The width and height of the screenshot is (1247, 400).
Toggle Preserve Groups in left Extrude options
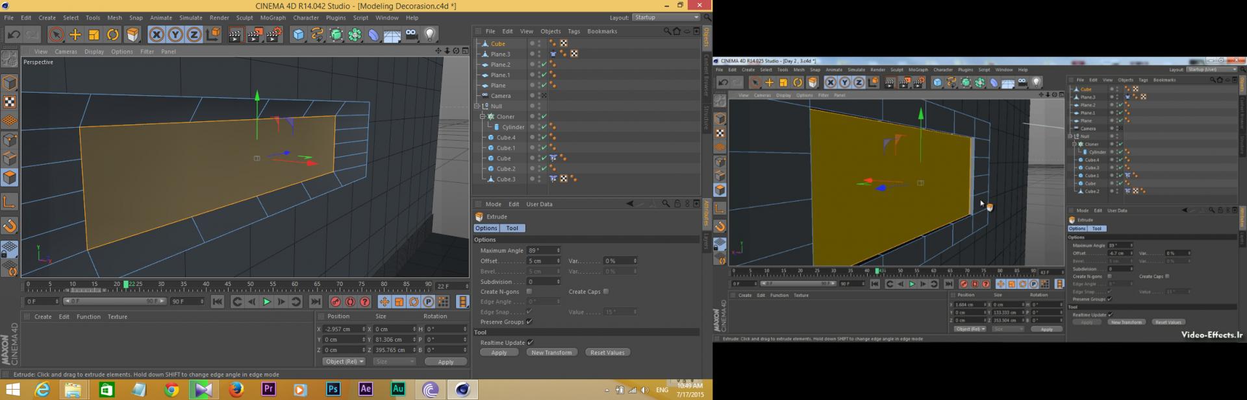click(529, 322)
